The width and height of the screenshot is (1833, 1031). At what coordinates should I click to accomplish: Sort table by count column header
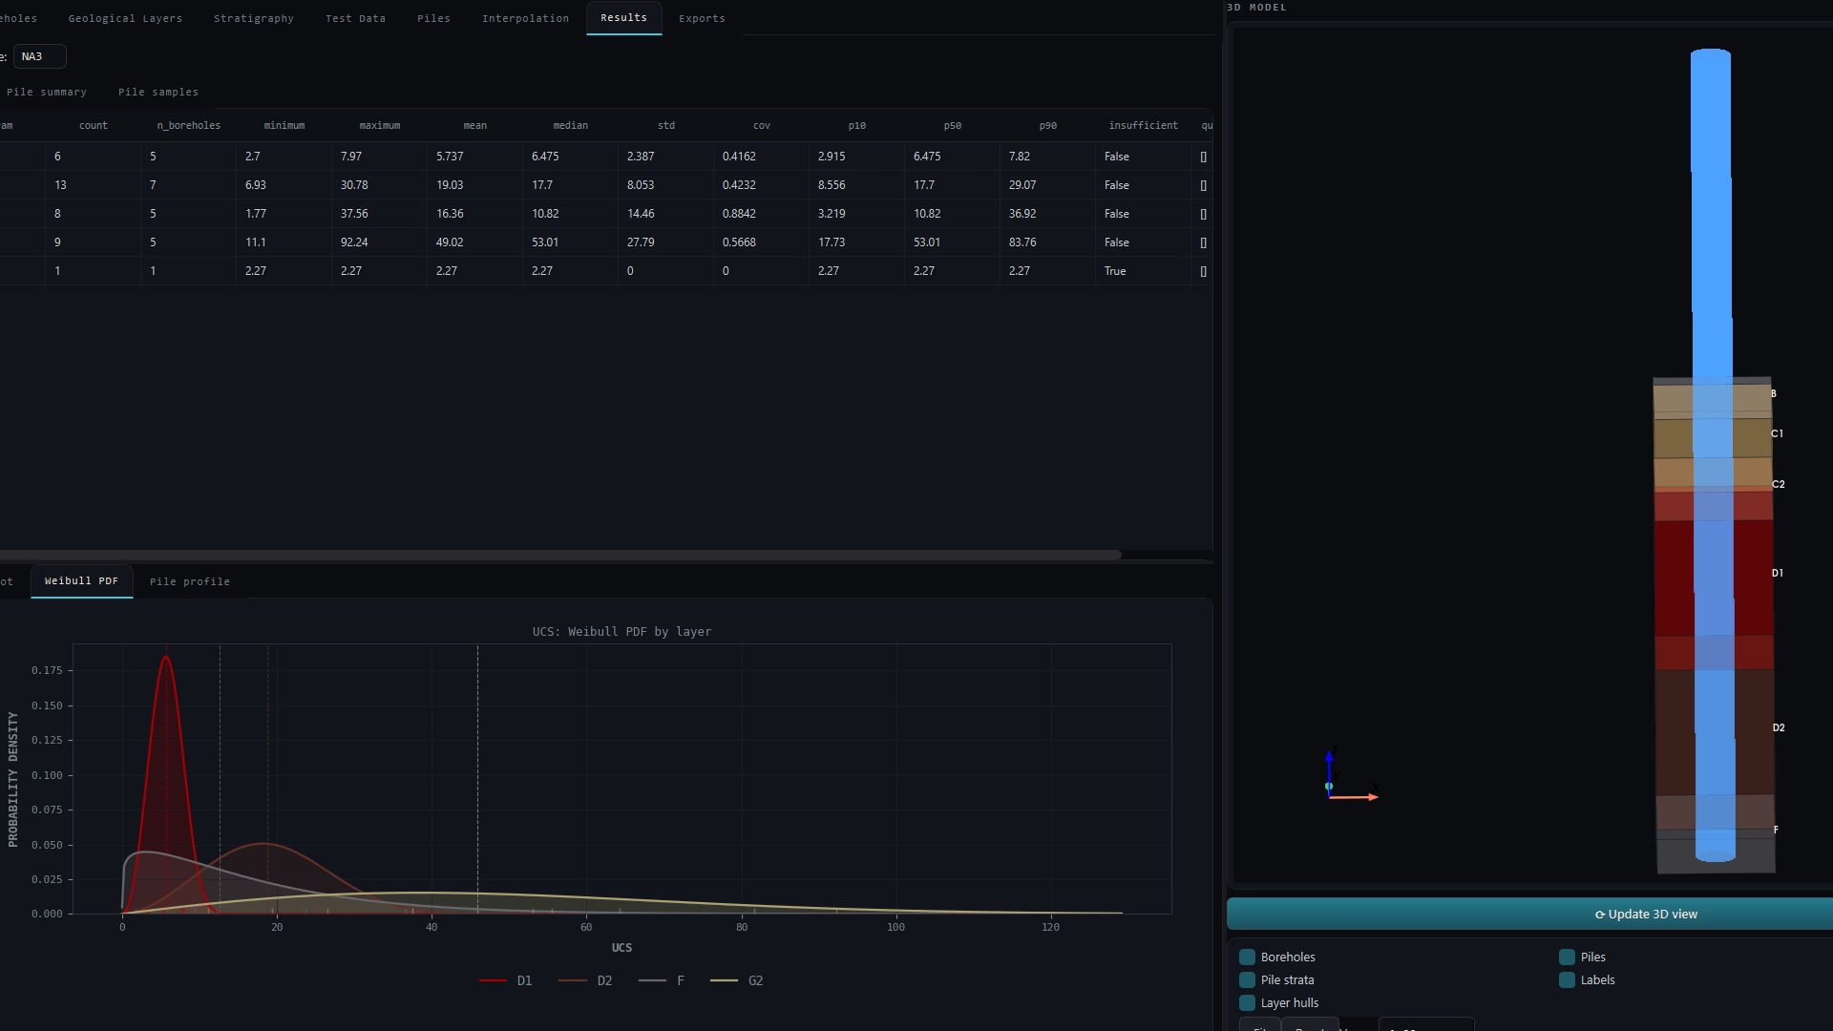click(94, 126)
